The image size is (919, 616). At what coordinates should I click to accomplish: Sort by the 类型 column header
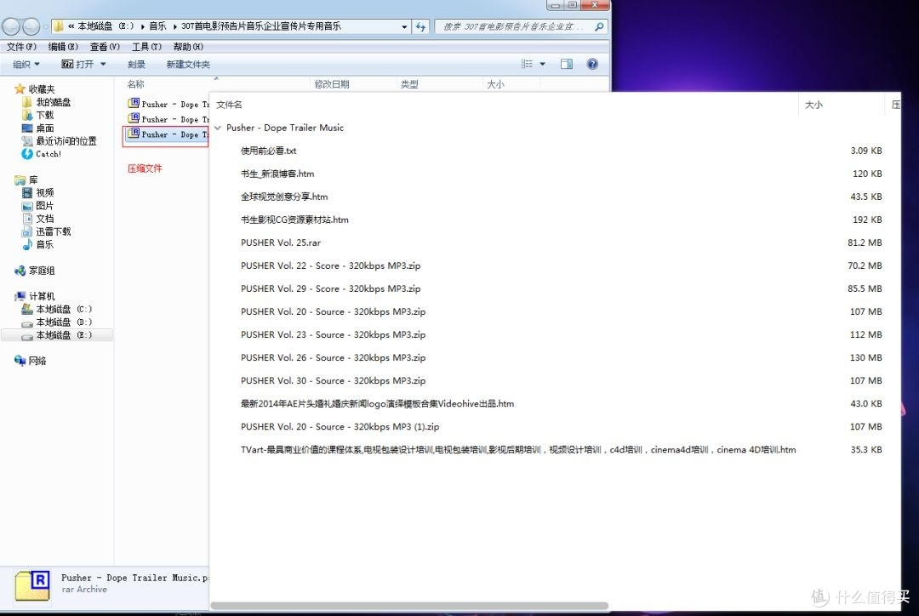click(409, 84)
